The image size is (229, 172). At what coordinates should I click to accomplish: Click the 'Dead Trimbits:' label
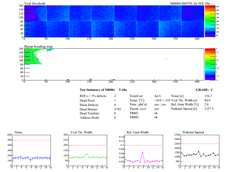(90, 113)
